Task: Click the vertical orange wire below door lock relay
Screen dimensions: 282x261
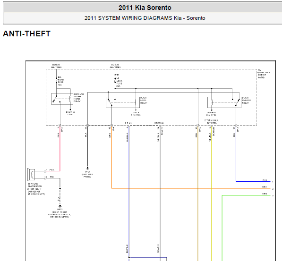Action: click(x=111, y=158)
